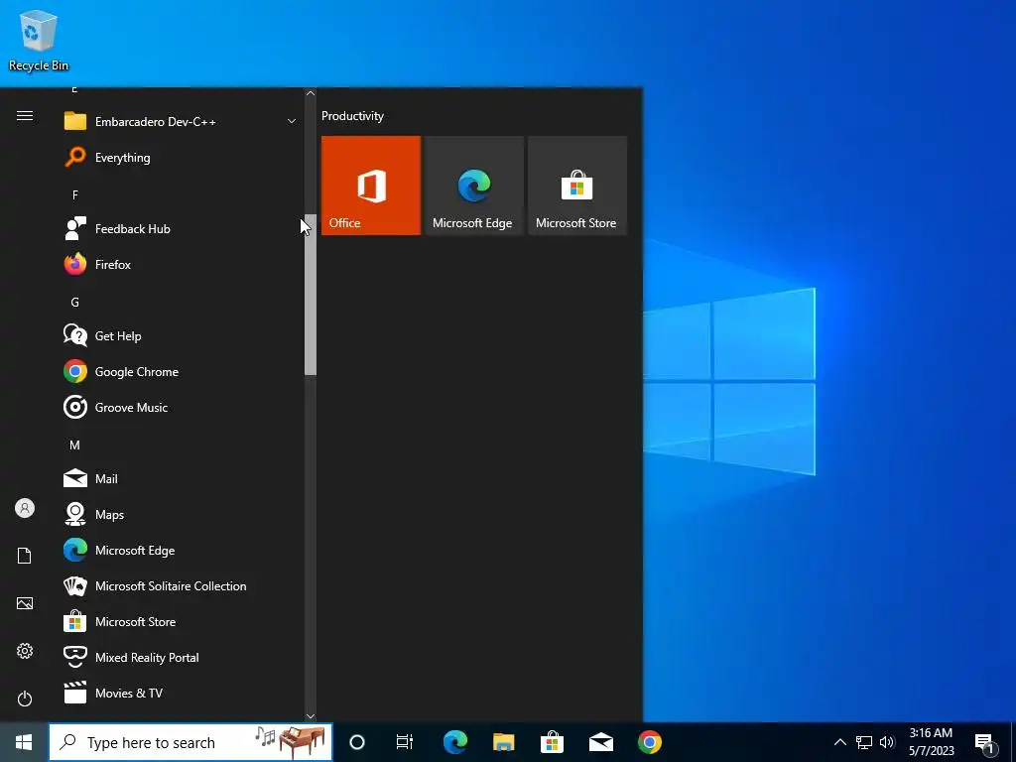Open the Microsoft Edge tile in Productivity
The image size is (1016, 762).
coord(473,186)
